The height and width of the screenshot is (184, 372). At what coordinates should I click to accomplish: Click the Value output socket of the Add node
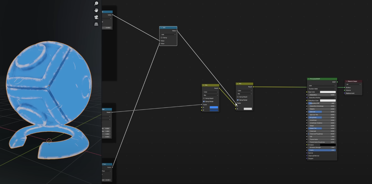pos(177,31)
